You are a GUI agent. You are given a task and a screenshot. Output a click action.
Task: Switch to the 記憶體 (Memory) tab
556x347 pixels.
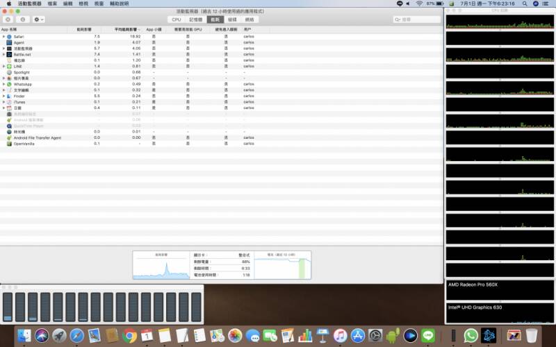coord(196,19)
